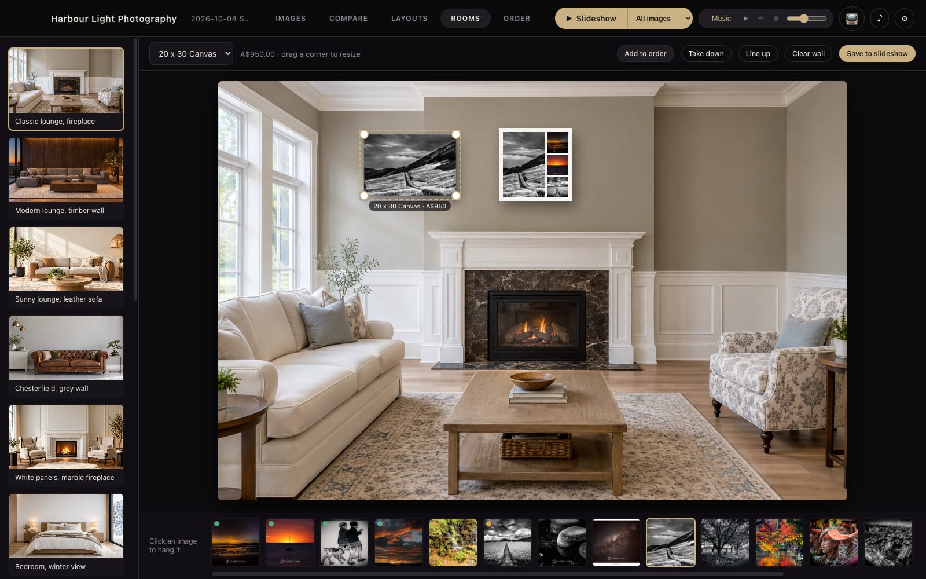This screenshot has height=579, width=926.
Task: Click the bottom-left resize handle of the canvas
Action: (x=364, y=196)
